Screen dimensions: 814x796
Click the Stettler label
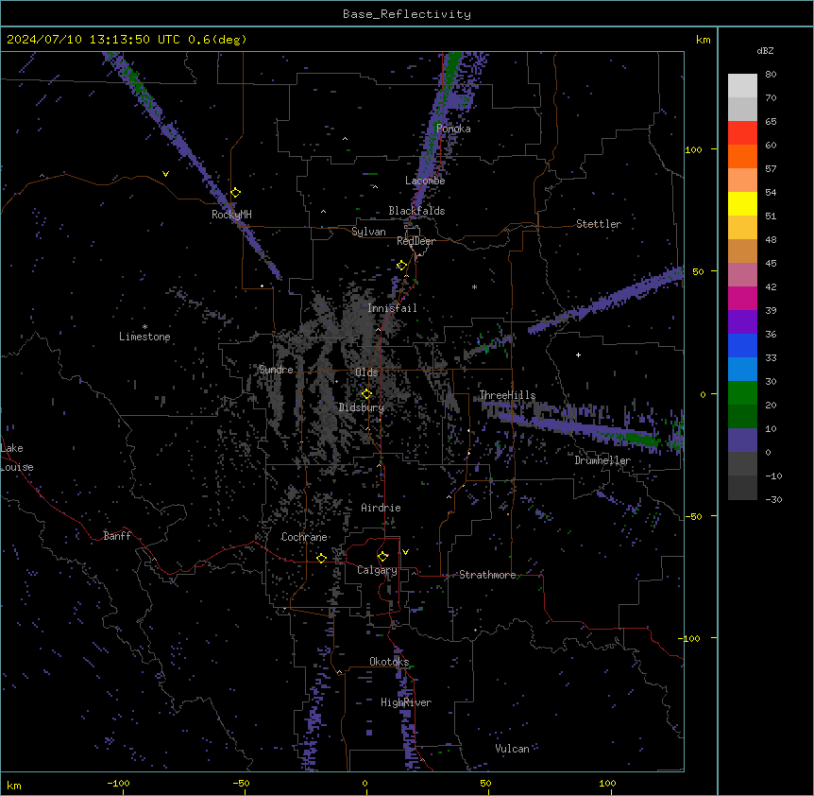point(599,224)
